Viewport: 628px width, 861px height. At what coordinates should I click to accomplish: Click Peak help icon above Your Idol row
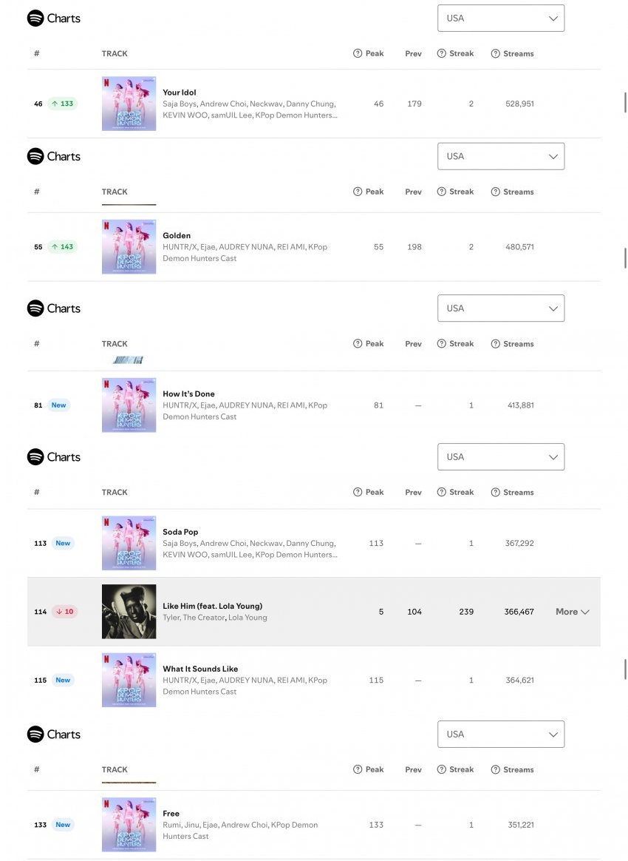click(x=358, y=53)
